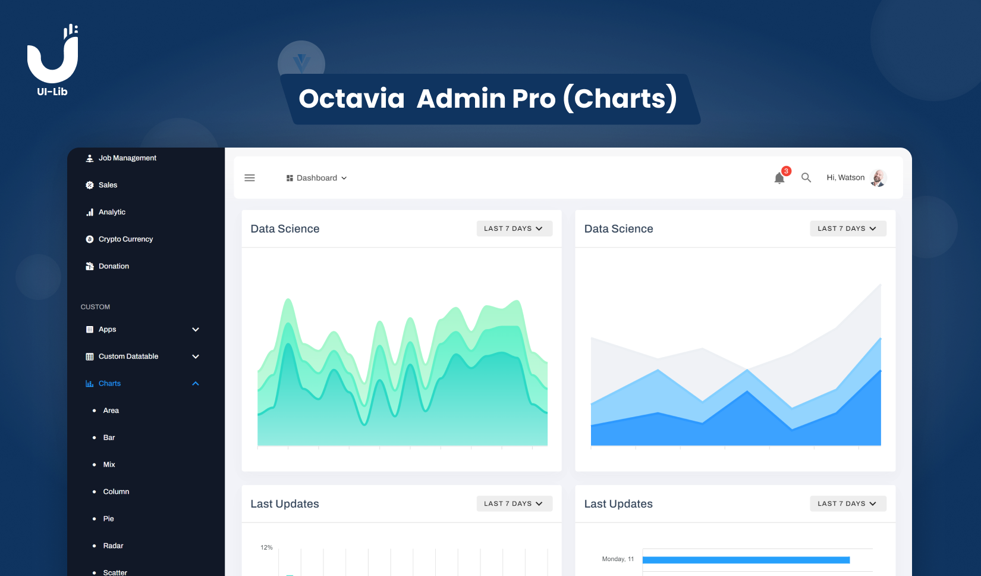Screen dimensions: 981x576
Task: Click the 12% axis label
Action: [x=266, y=547]
